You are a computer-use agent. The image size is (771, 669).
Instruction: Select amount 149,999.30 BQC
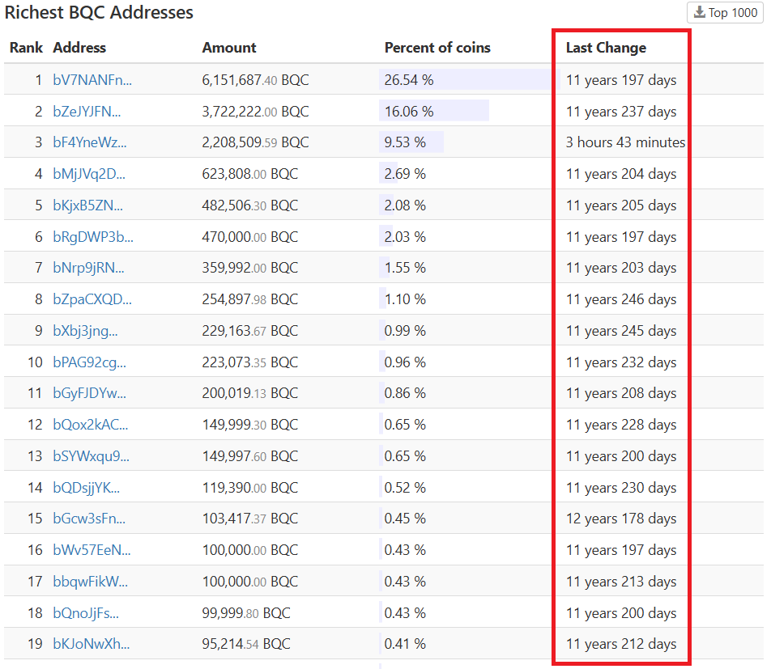(x=249, y=425)
